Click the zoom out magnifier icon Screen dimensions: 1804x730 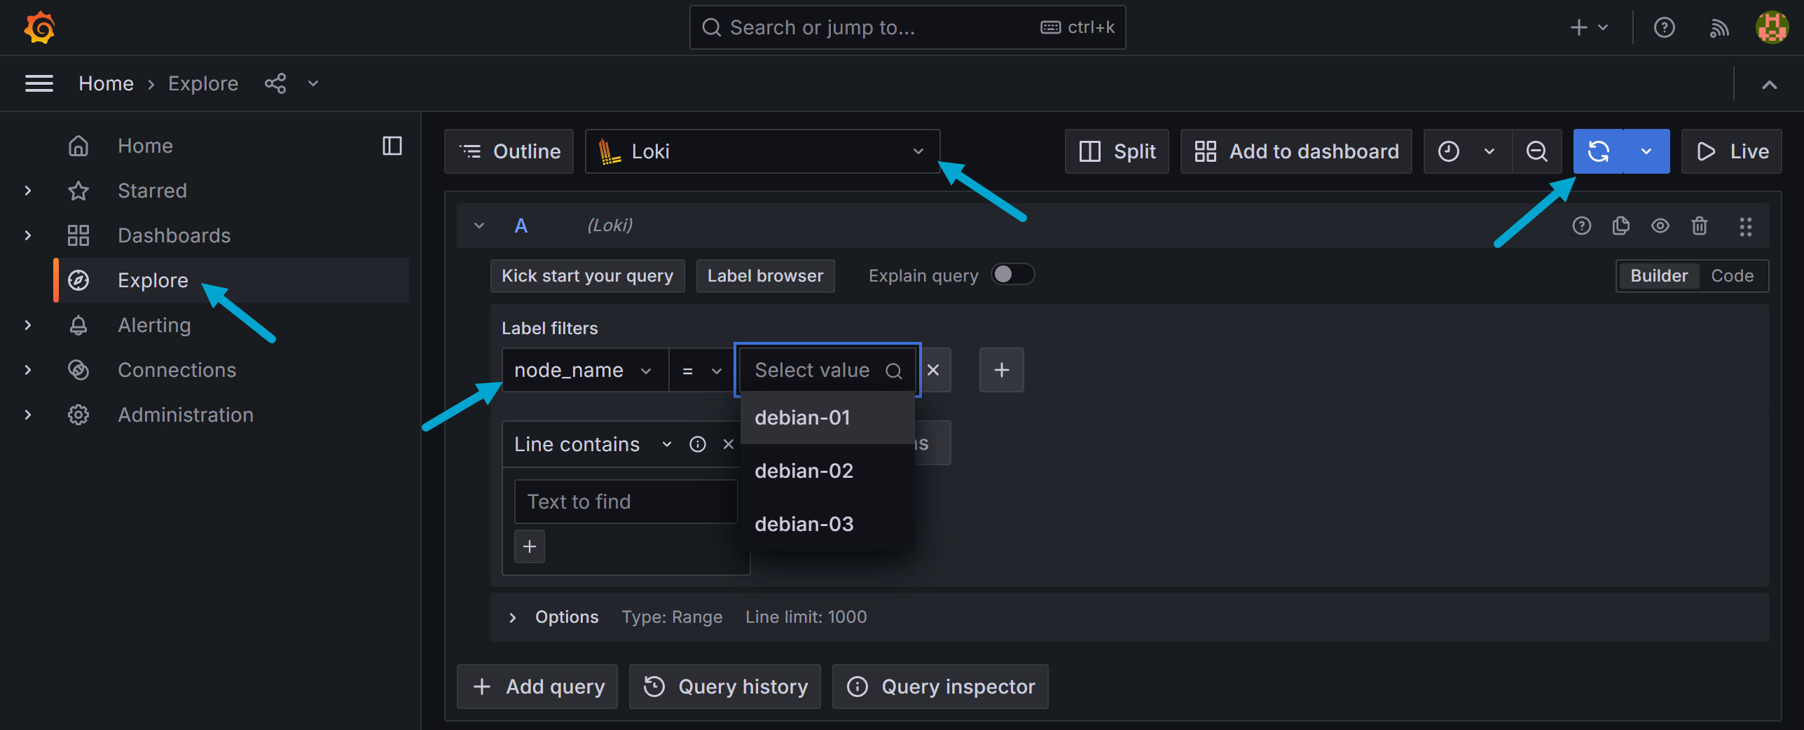click(1537, 151)
